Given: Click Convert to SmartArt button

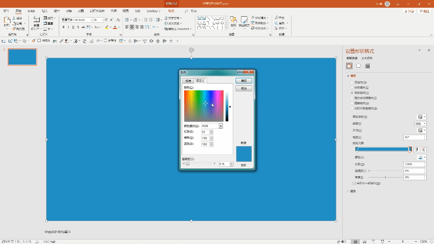Looking at the screenshot, I should coord(178,29).
